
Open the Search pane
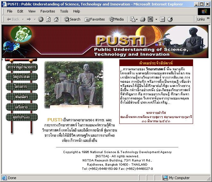[x=72, y=19]
